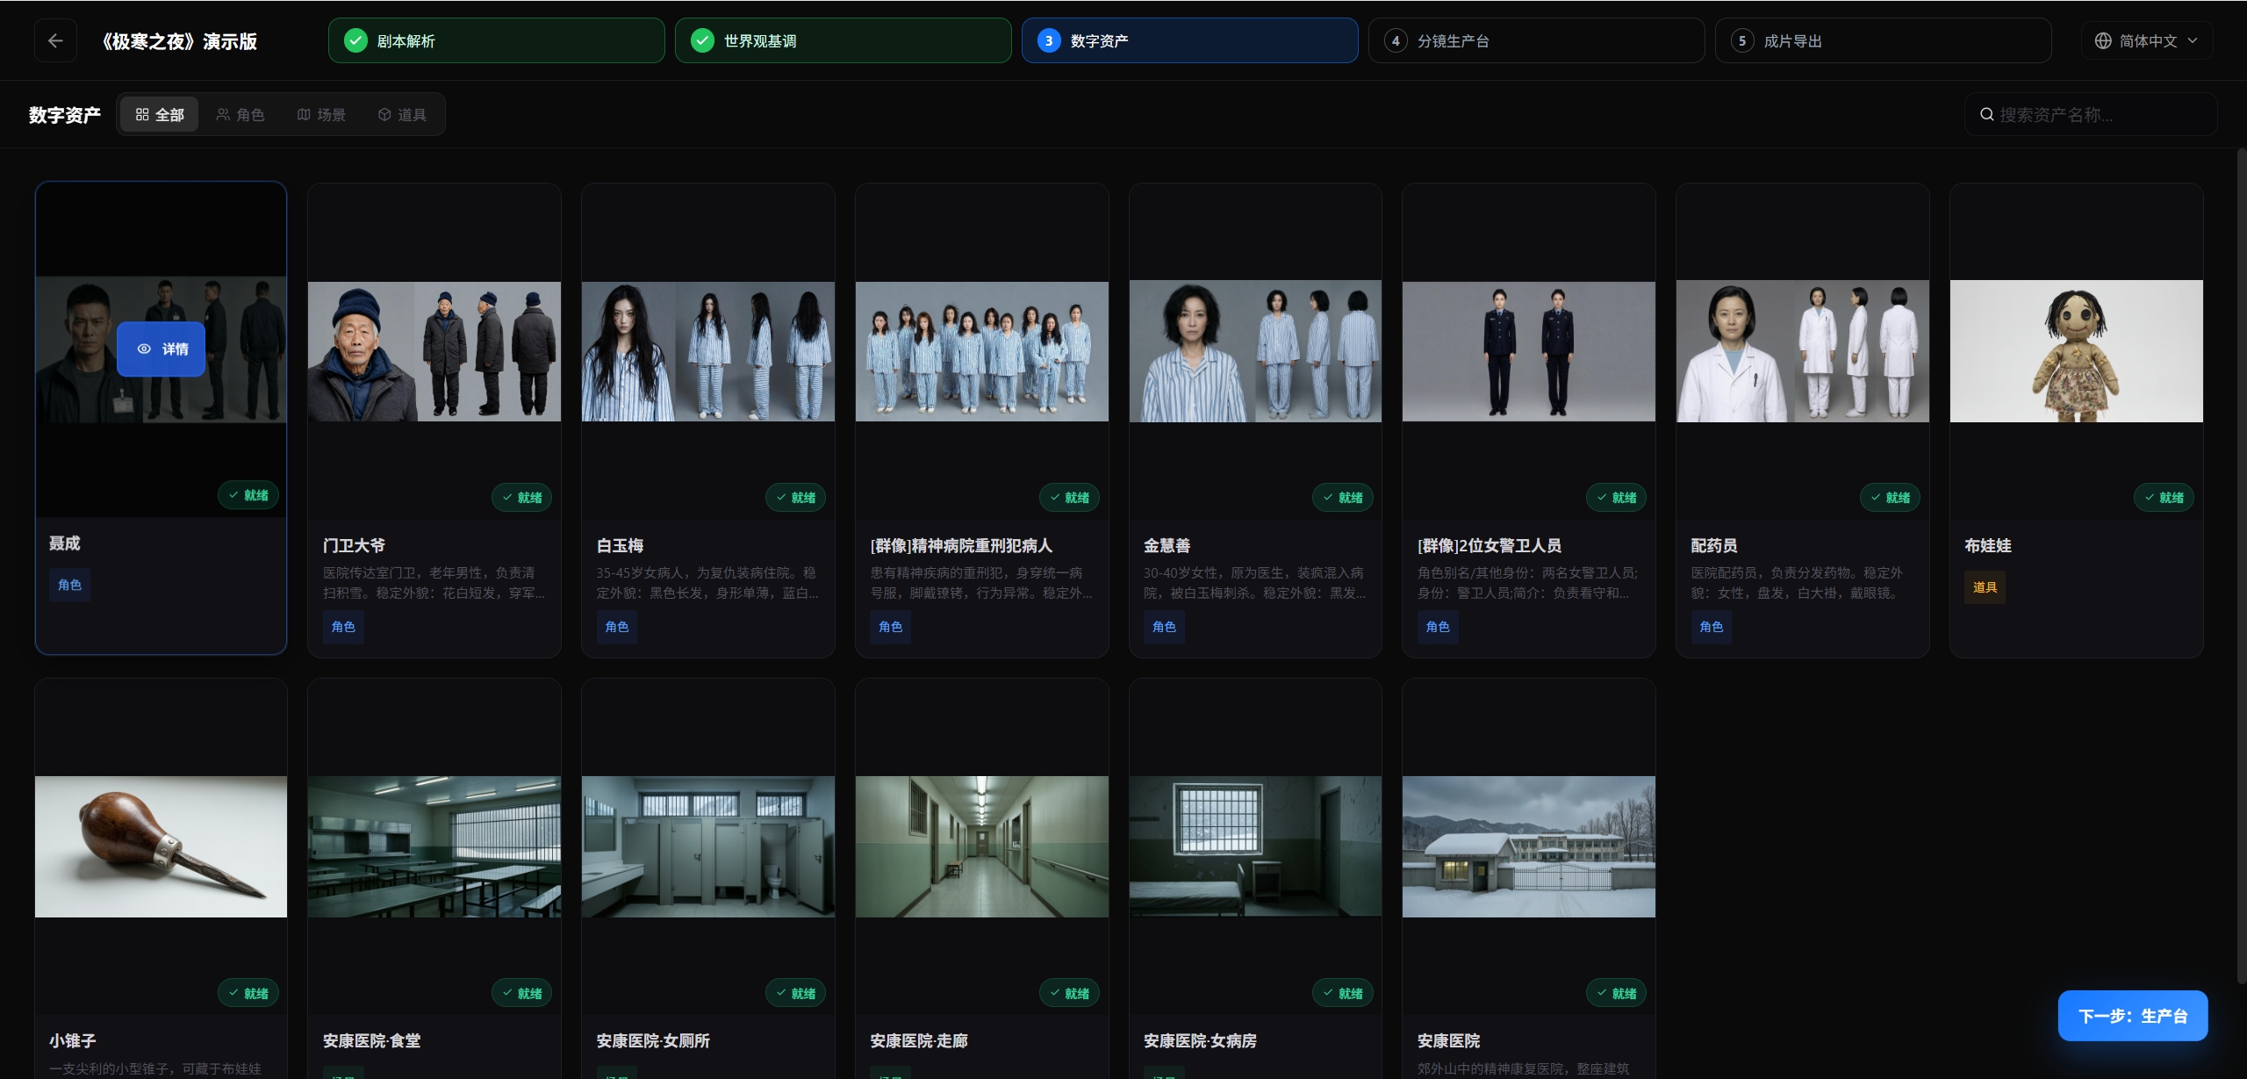Open the 安康医院·女病房 scene thumbnail

point(1255,846)
